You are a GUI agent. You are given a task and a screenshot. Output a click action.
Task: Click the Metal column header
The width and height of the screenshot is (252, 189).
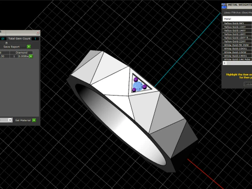(237, 19)
